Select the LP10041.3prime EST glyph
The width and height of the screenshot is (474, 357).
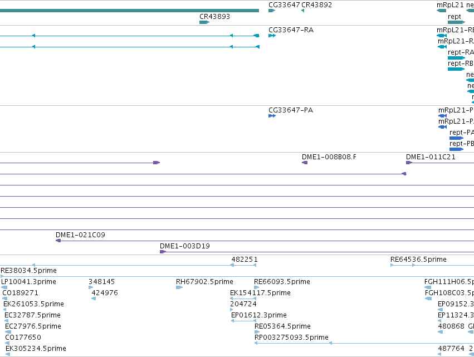tap(4, 287)
